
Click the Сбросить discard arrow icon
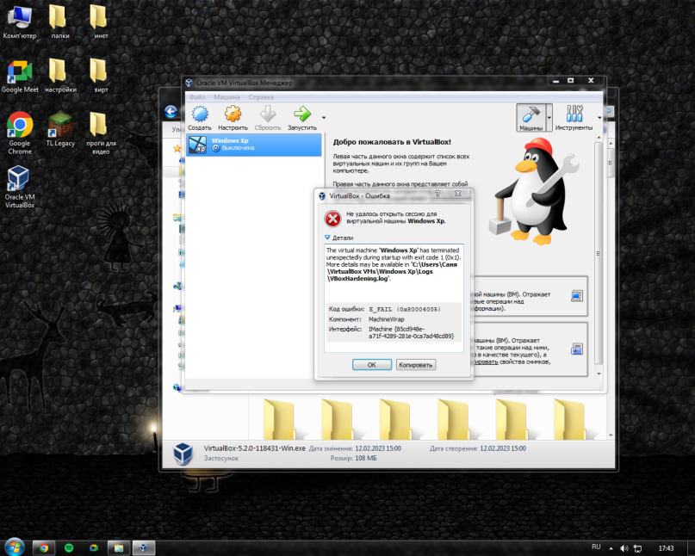267,118
